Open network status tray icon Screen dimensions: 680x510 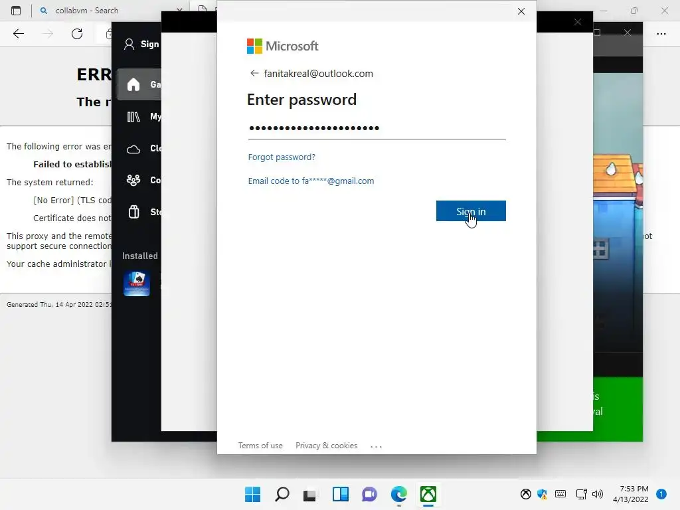point(581,494)
